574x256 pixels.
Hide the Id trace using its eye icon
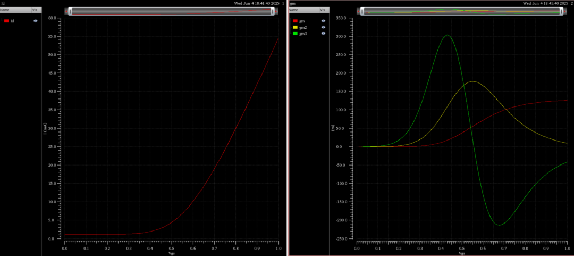36,21
